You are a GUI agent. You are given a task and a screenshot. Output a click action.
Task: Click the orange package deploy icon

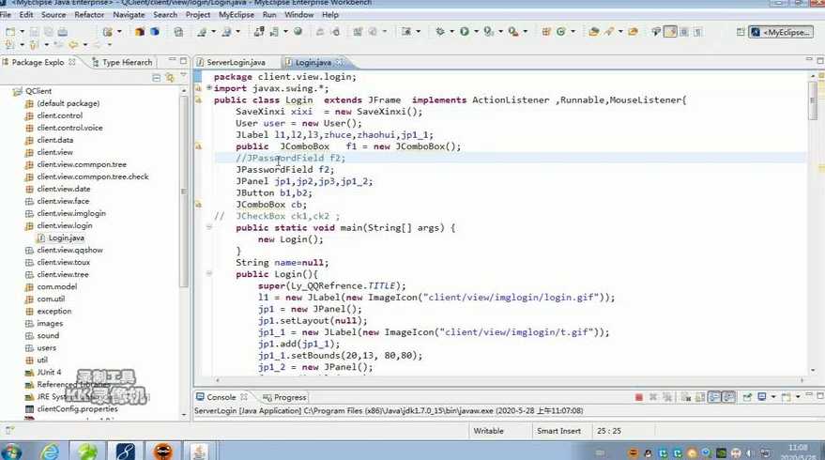(140, 32)
